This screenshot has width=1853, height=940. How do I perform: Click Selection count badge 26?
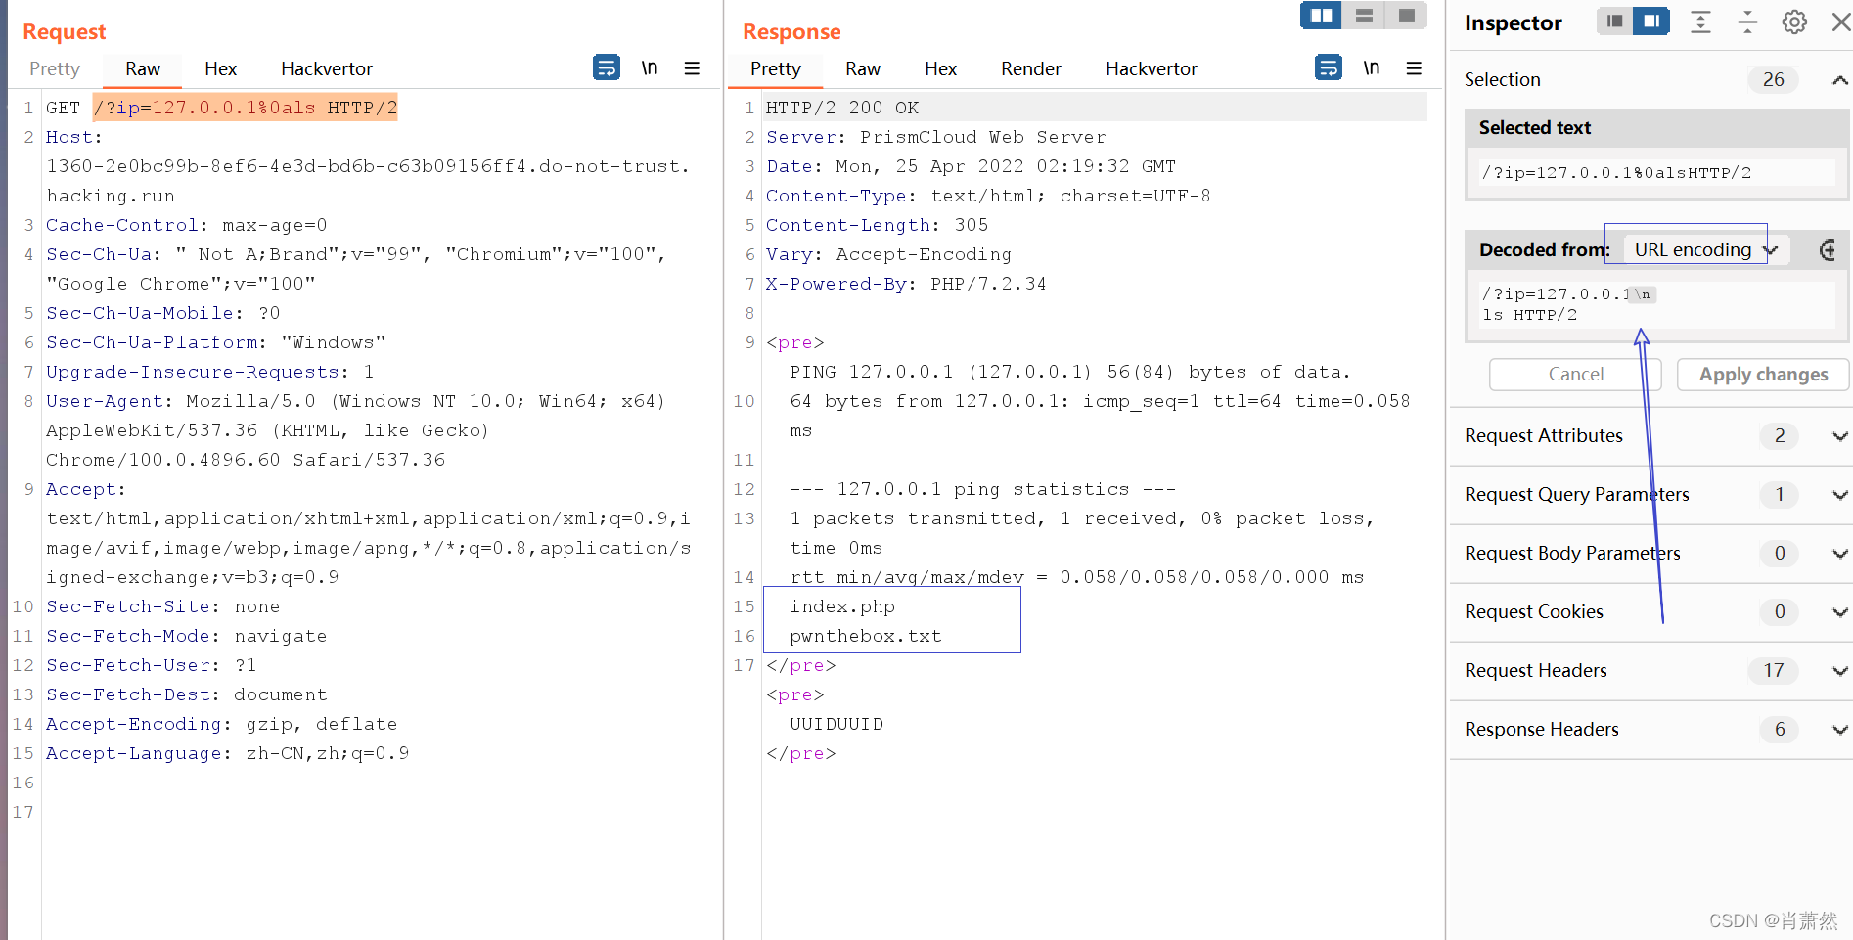click(1774, 80)
